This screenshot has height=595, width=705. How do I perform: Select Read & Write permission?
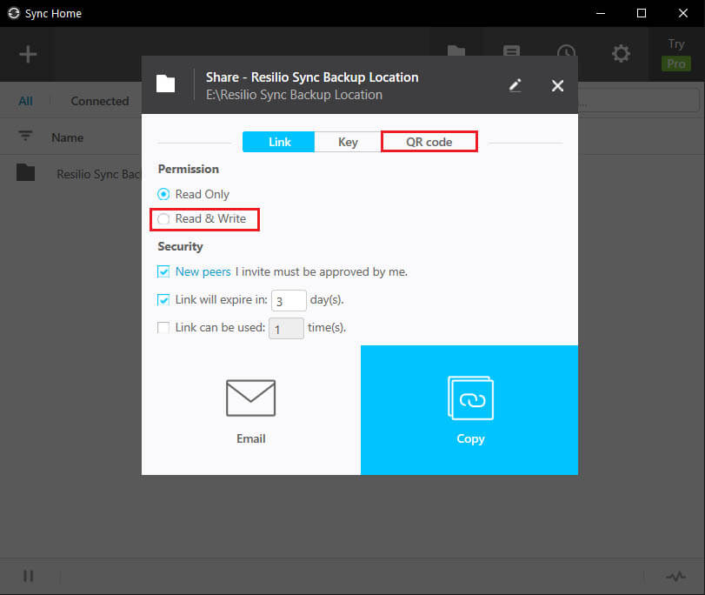tap(202, 218)
